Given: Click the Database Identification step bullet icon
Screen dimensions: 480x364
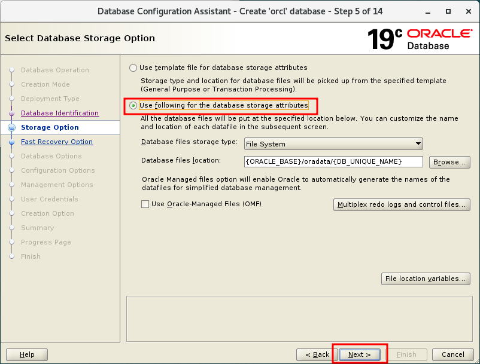Looking at the screenshot, I should [x=11, y=114].
